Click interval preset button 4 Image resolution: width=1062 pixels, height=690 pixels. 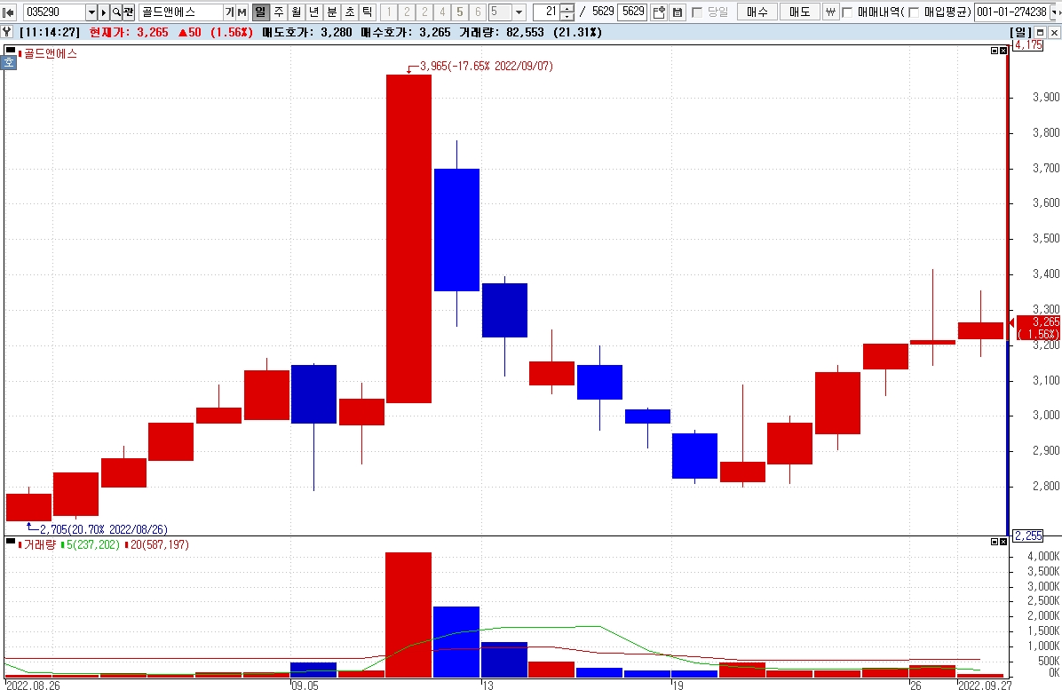[441, 12]
